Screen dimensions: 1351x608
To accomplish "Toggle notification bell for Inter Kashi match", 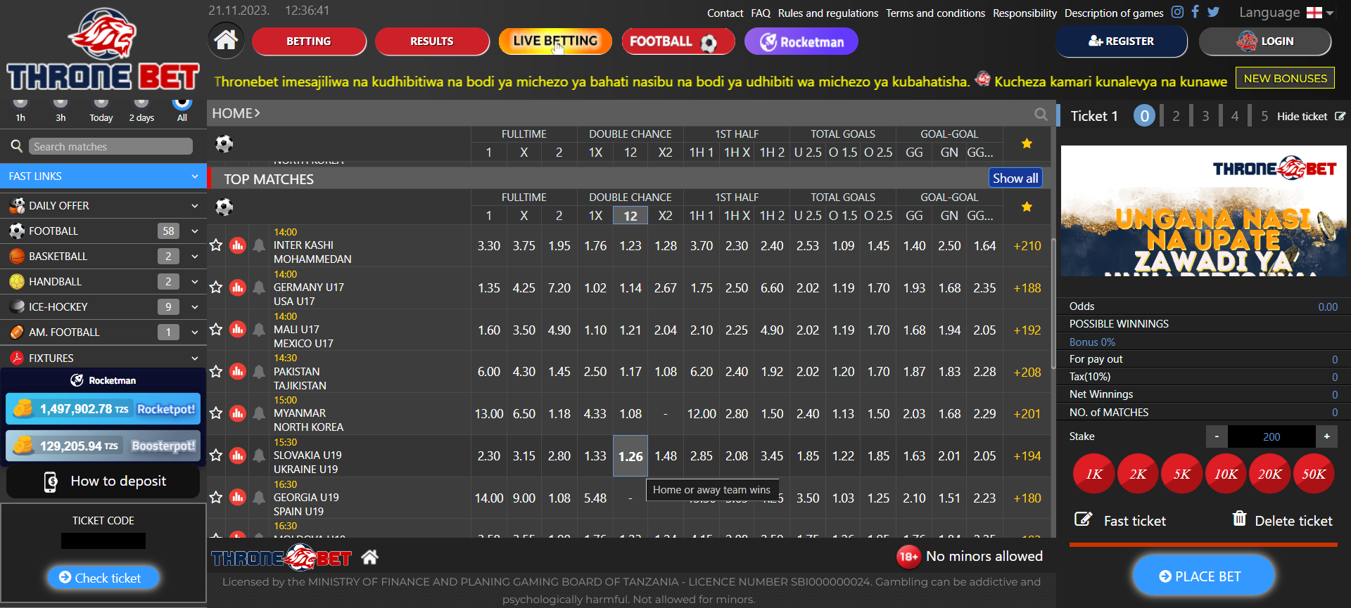I will tap(259, 245).
